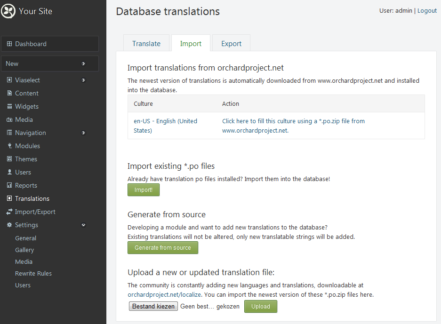Click the Media camera icon

tap(9, 120)
